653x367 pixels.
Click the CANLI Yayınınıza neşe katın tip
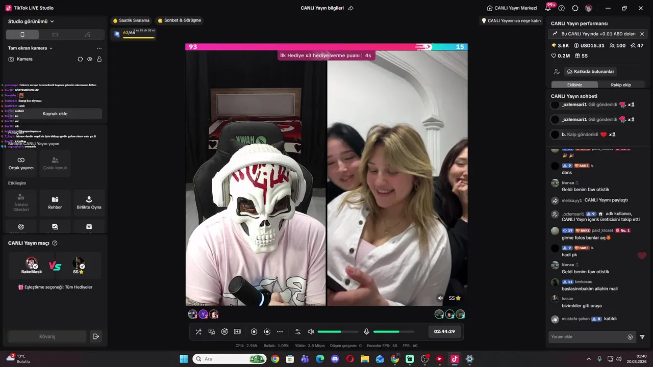pyautogui.click(x=511, y=21)
